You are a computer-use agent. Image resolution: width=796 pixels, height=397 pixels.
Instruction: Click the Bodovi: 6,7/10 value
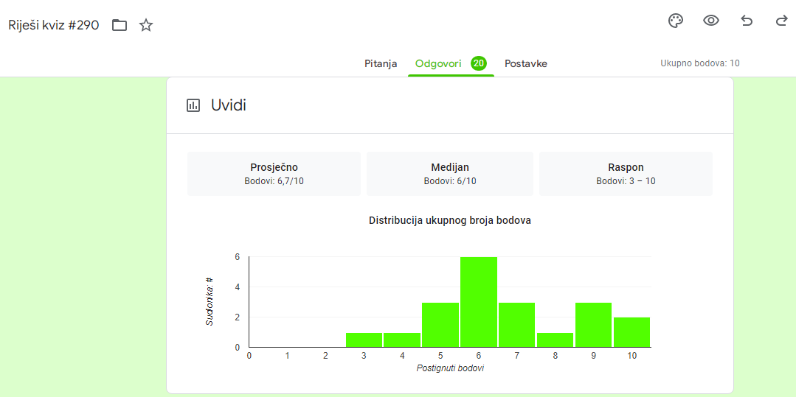[274, 180]
